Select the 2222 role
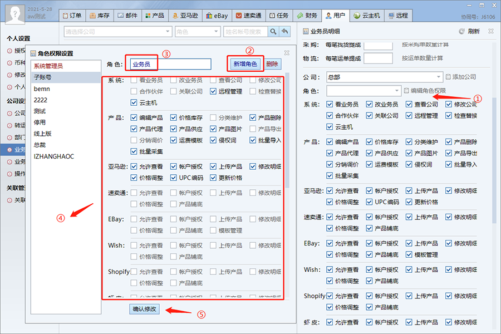501x334 pixels. tap(66, 100)
